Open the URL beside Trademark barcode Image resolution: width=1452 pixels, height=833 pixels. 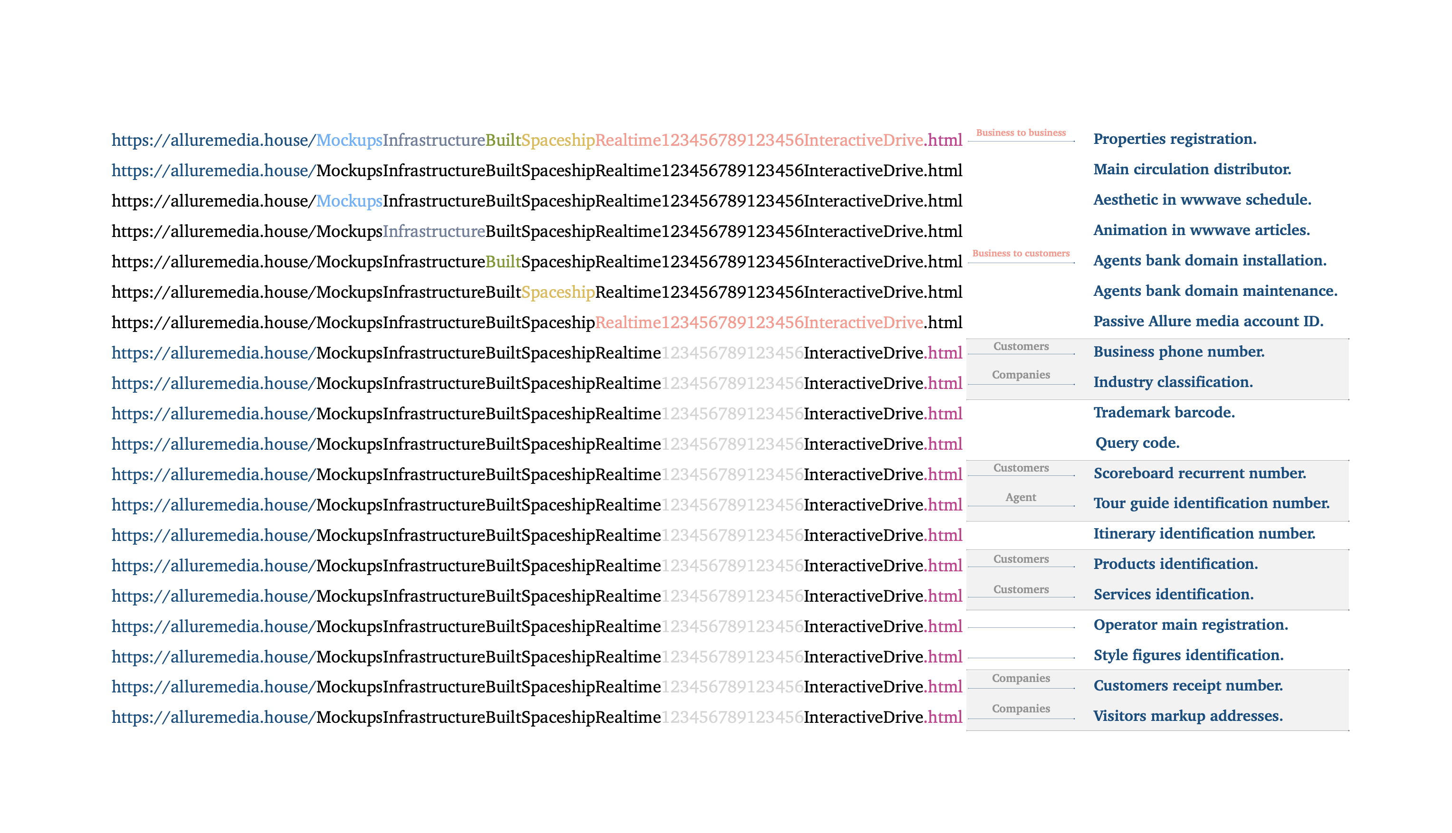[536, 414]
